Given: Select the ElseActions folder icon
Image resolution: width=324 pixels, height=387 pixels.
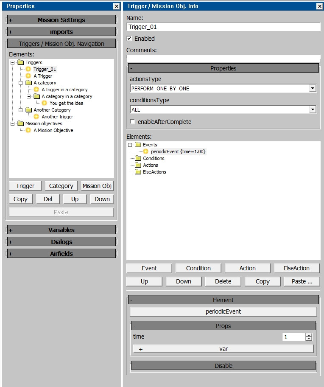Looking at the screenshot, I should pyautogui.click(x=138, y=172).
